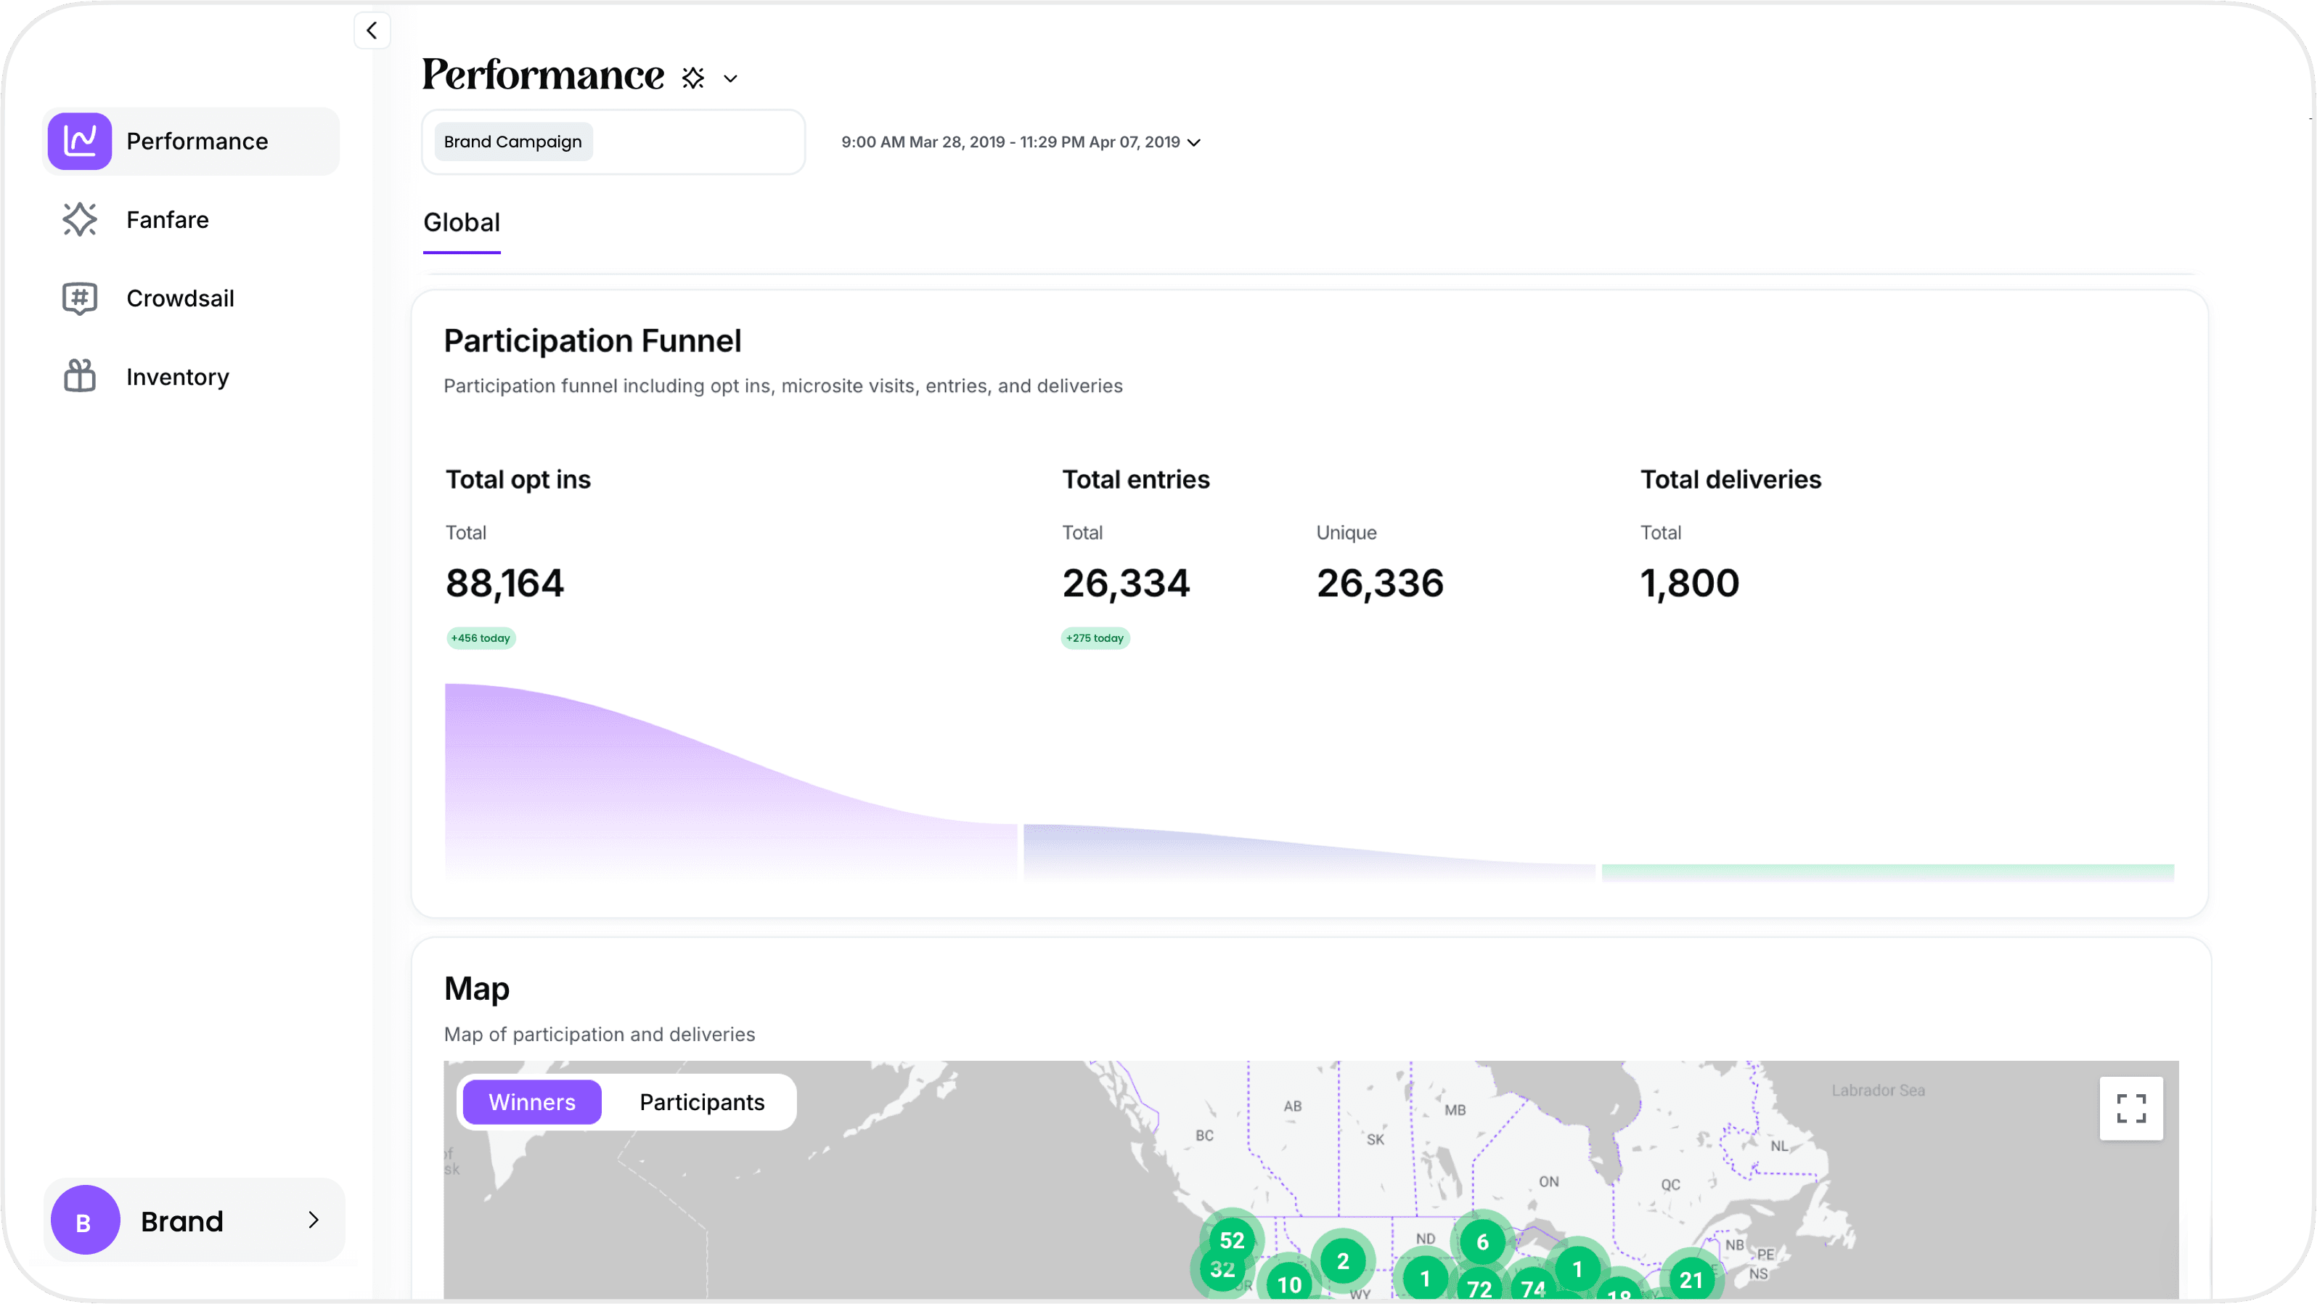
Task: Click the Fanfare sparkle icon
Action: [x=79, y=219]
